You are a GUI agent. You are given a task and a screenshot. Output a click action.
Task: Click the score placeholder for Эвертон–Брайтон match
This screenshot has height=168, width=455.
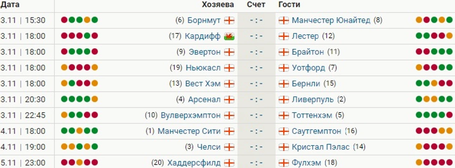point(256,52)
